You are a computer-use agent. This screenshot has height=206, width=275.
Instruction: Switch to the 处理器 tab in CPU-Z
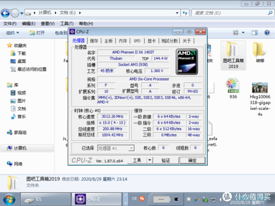[x=78, y=41]
